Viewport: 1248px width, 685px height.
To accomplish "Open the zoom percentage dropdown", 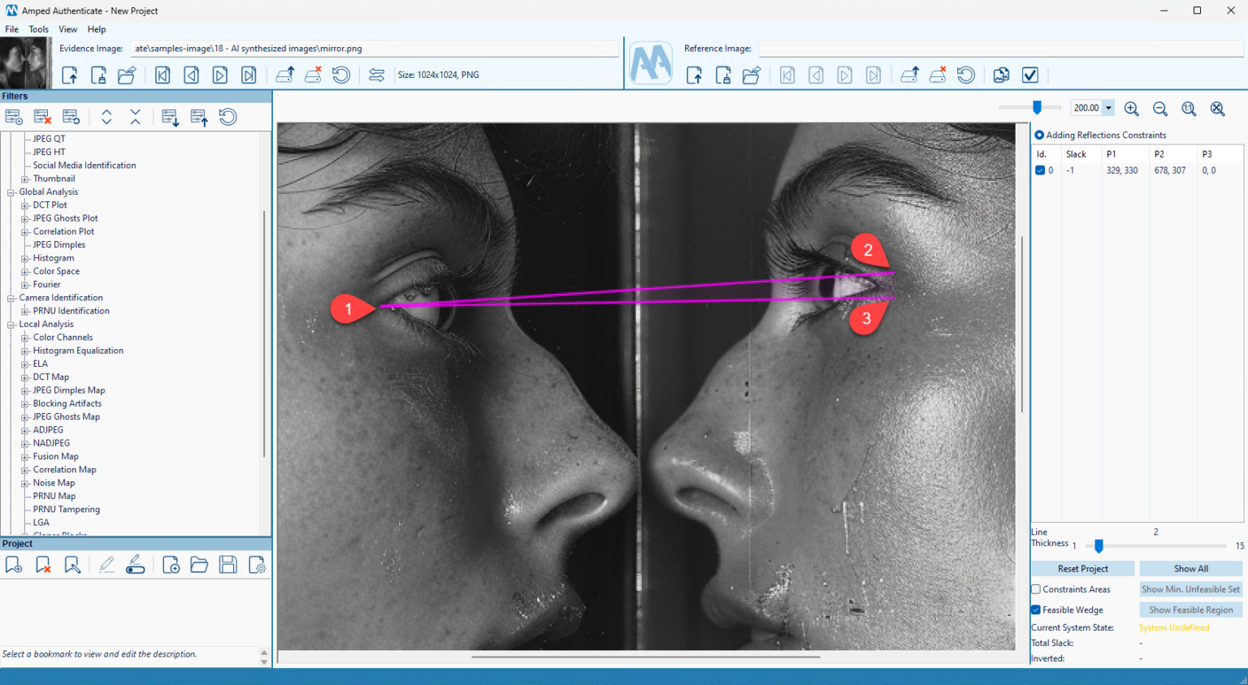I will tap(1108, 107).
